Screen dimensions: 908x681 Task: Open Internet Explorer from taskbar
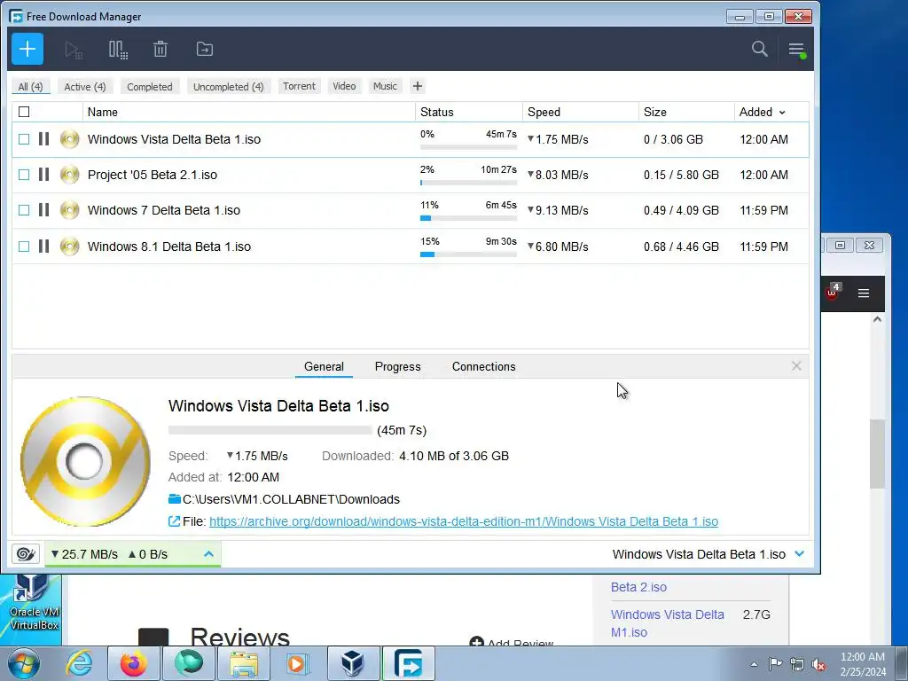point(79,663)
